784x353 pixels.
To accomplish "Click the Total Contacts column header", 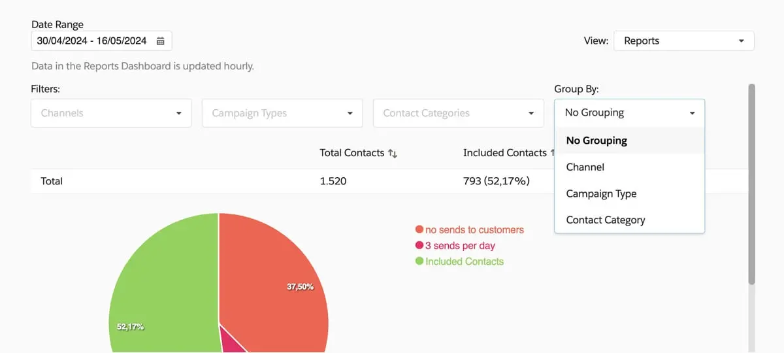I will [351, 153].
